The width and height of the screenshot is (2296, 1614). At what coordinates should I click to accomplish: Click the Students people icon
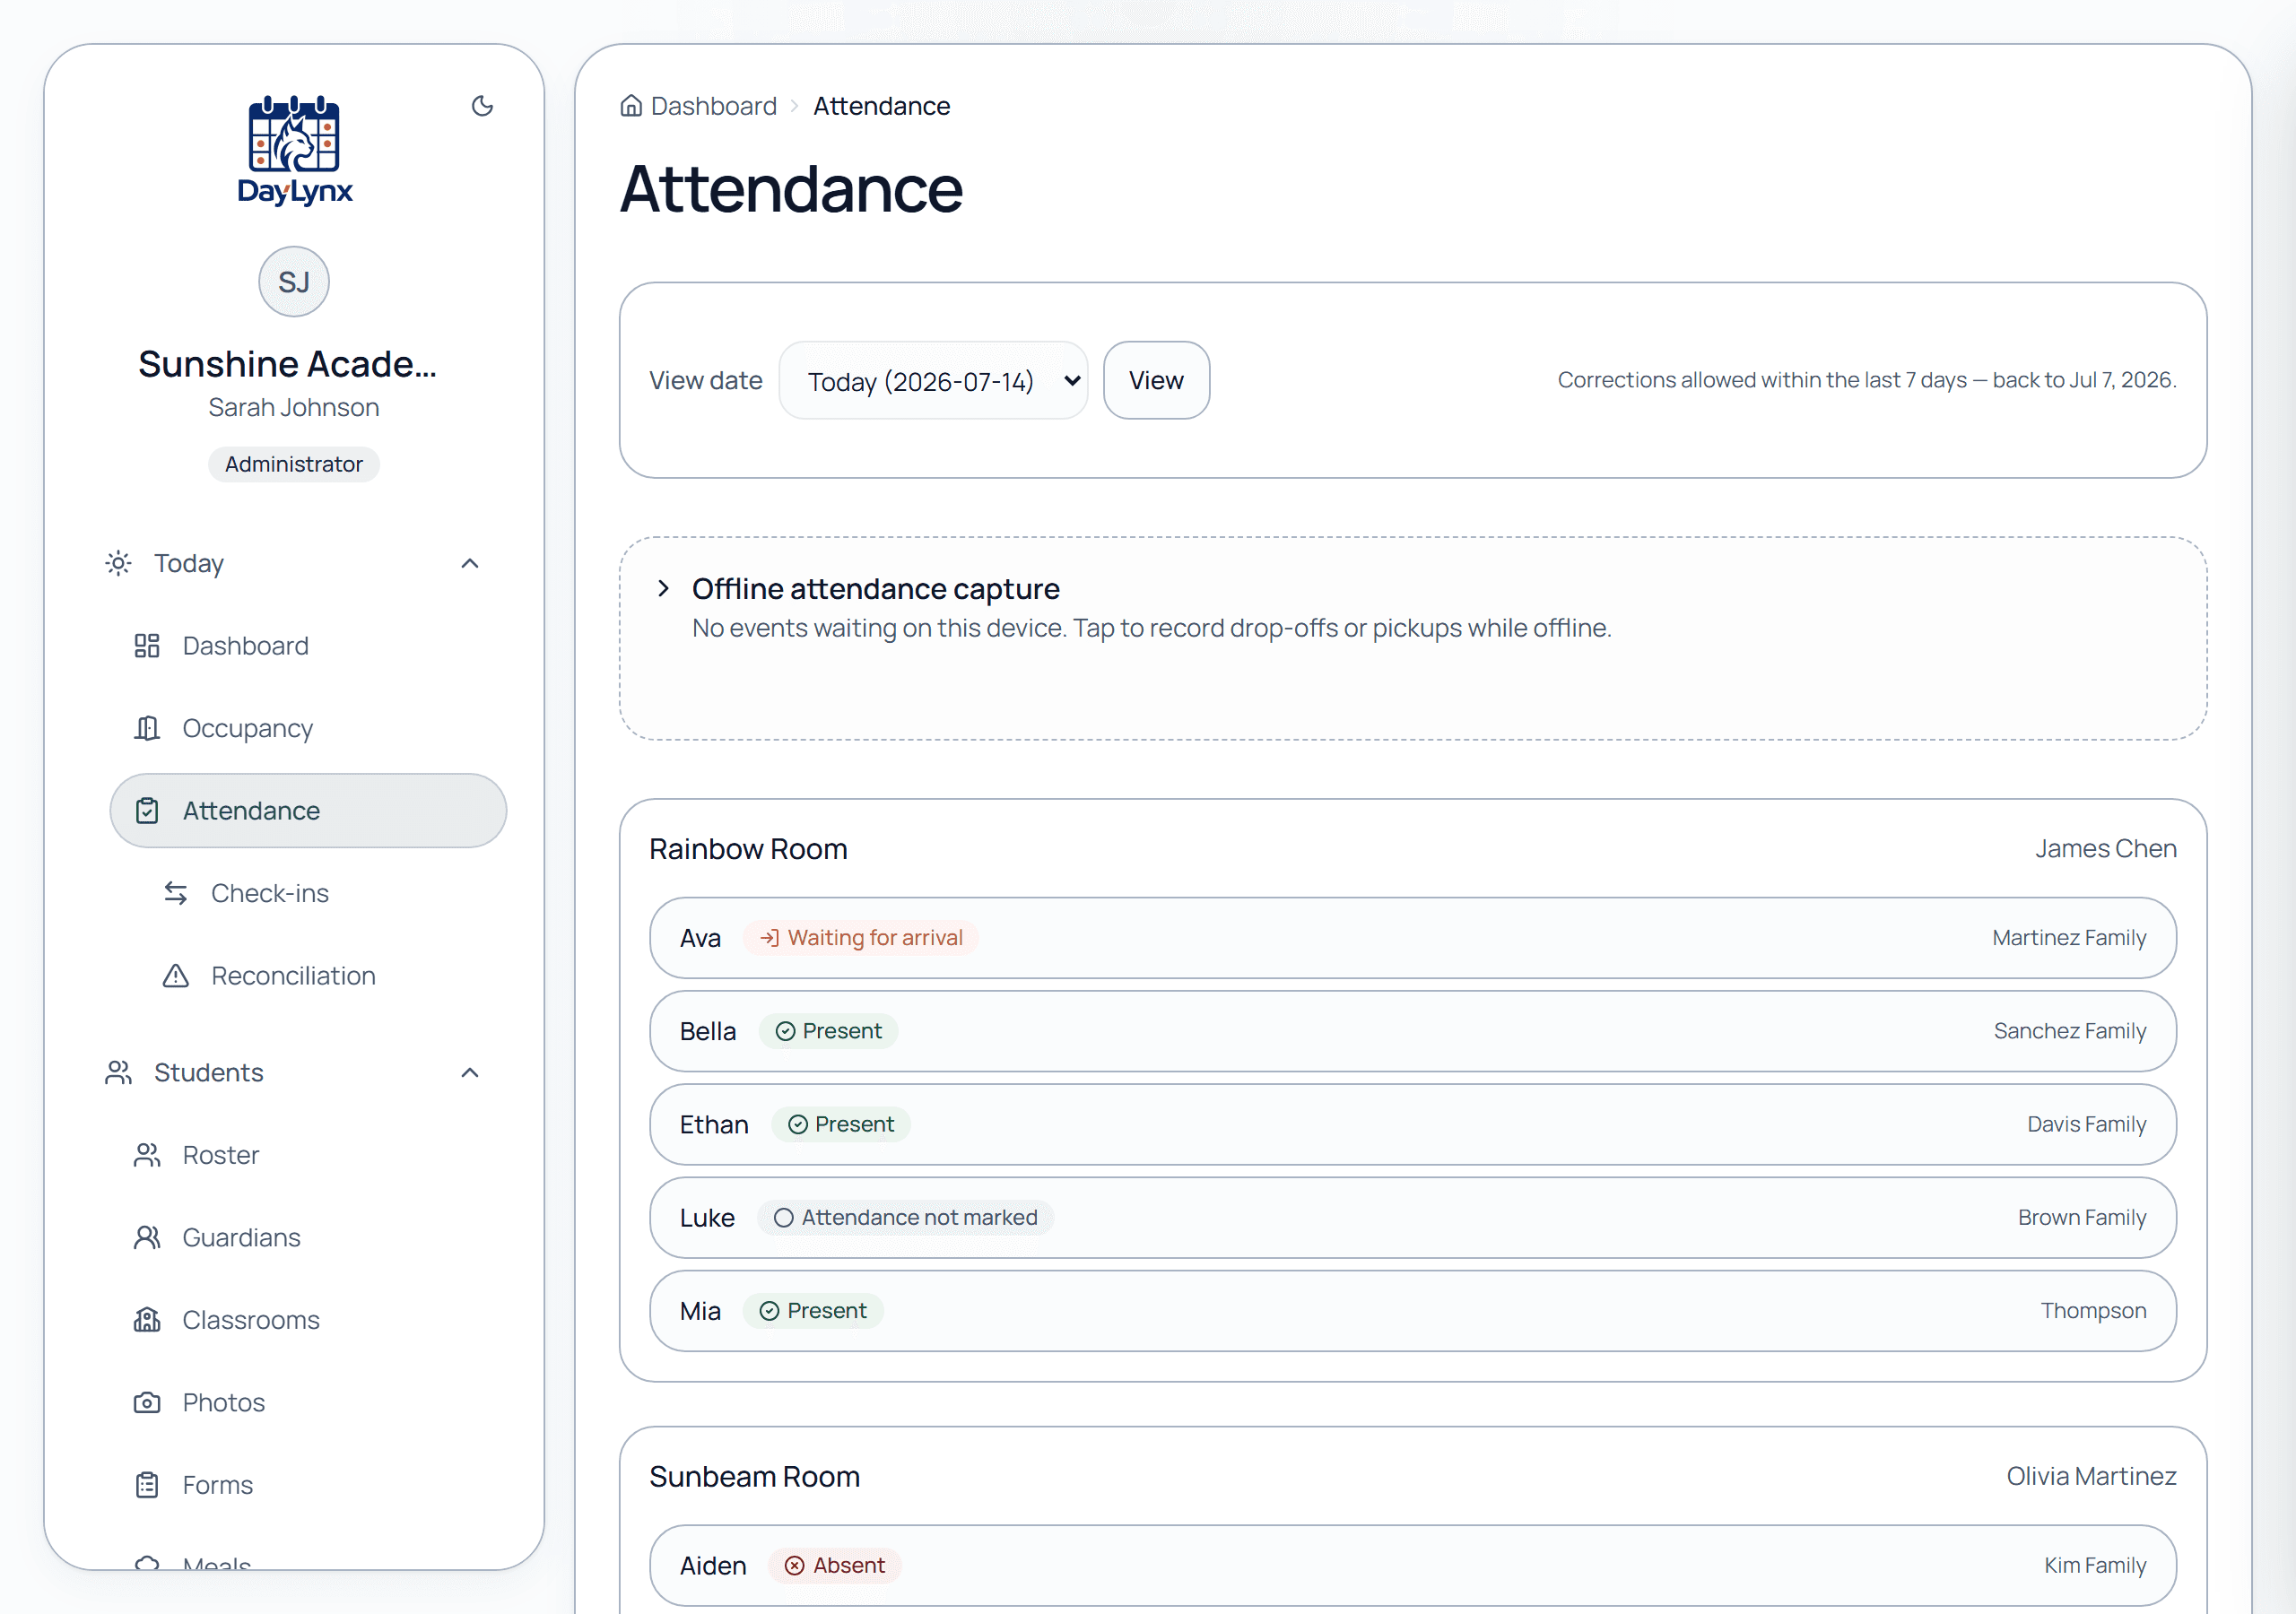(118, 1073)
